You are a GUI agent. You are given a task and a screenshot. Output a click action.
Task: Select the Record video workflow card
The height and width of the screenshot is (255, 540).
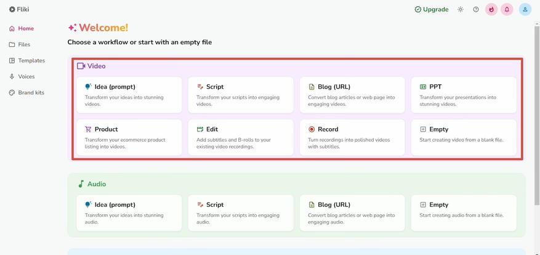(352, 137)
